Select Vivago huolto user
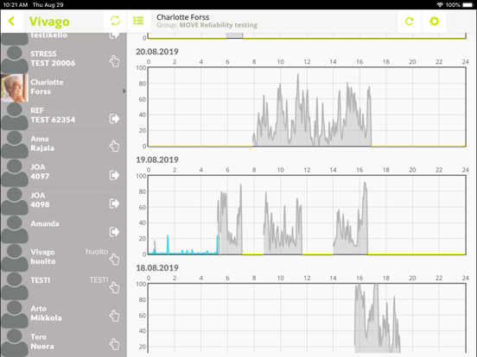 pos(64,258)
